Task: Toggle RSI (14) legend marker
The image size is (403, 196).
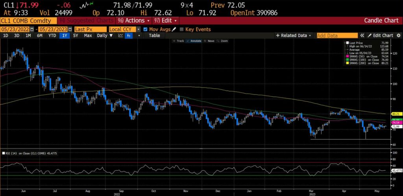Action: coord(3,153)
